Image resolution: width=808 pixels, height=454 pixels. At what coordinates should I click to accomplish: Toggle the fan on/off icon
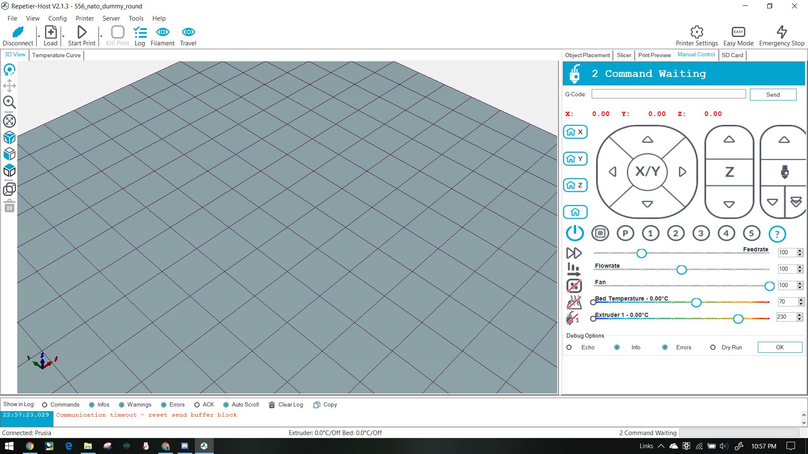(574, 285)
